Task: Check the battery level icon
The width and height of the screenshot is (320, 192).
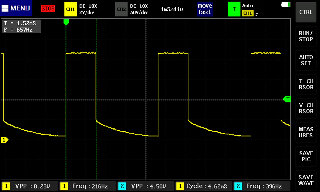Action: pos(286,4)
